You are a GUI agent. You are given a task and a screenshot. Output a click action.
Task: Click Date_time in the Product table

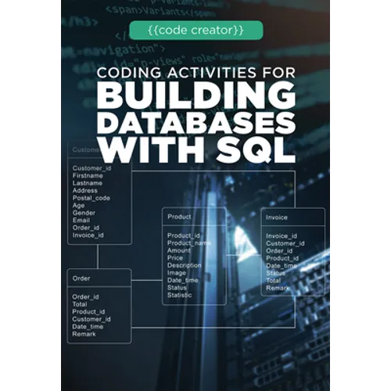(183, 281)
